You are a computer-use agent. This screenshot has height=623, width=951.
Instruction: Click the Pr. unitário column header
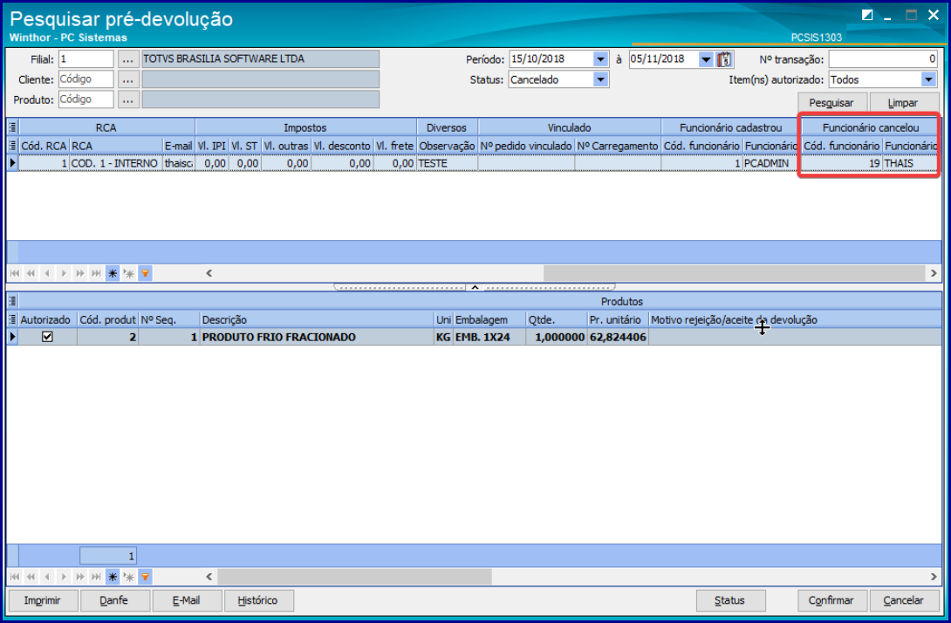[x=618, y=319]
